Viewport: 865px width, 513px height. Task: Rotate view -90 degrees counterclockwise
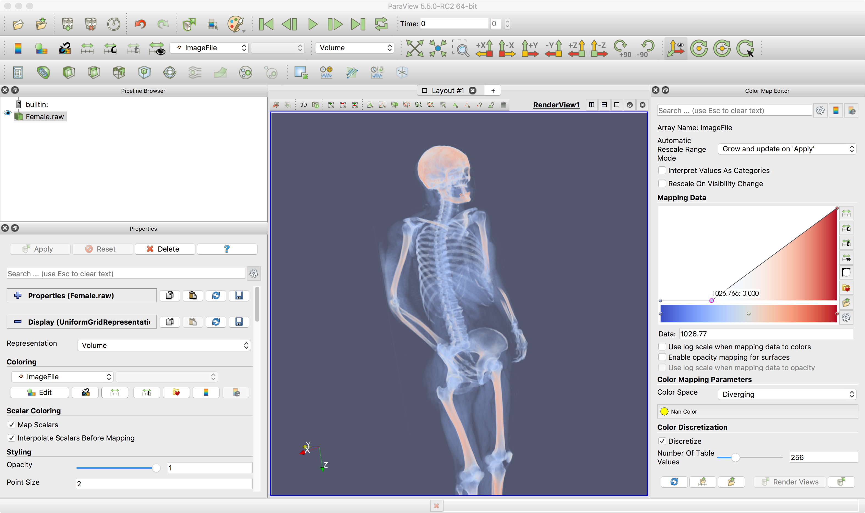tap(646, 48)
